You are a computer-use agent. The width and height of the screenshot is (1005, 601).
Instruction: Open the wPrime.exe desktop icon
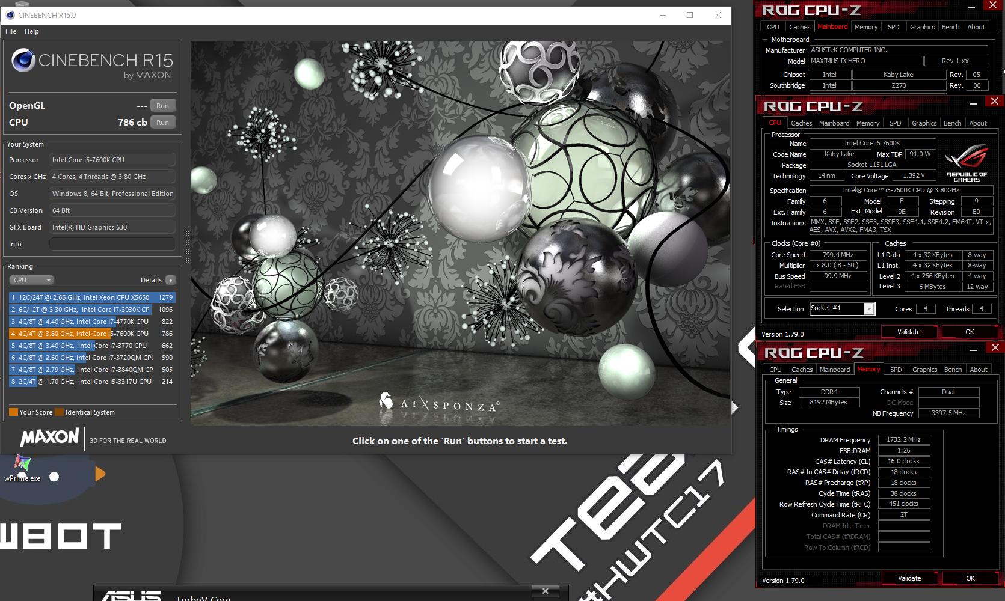click(22, 469)
